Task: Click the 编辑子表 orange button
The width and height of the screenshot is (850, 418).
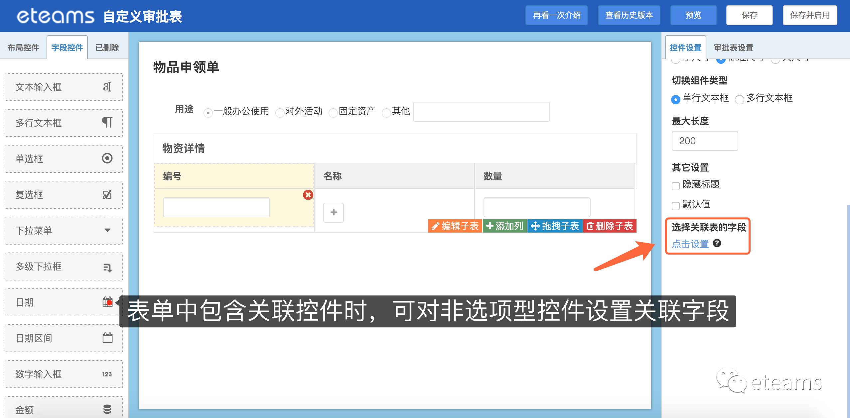Action: pyautogui.click(x=455, y=226)
